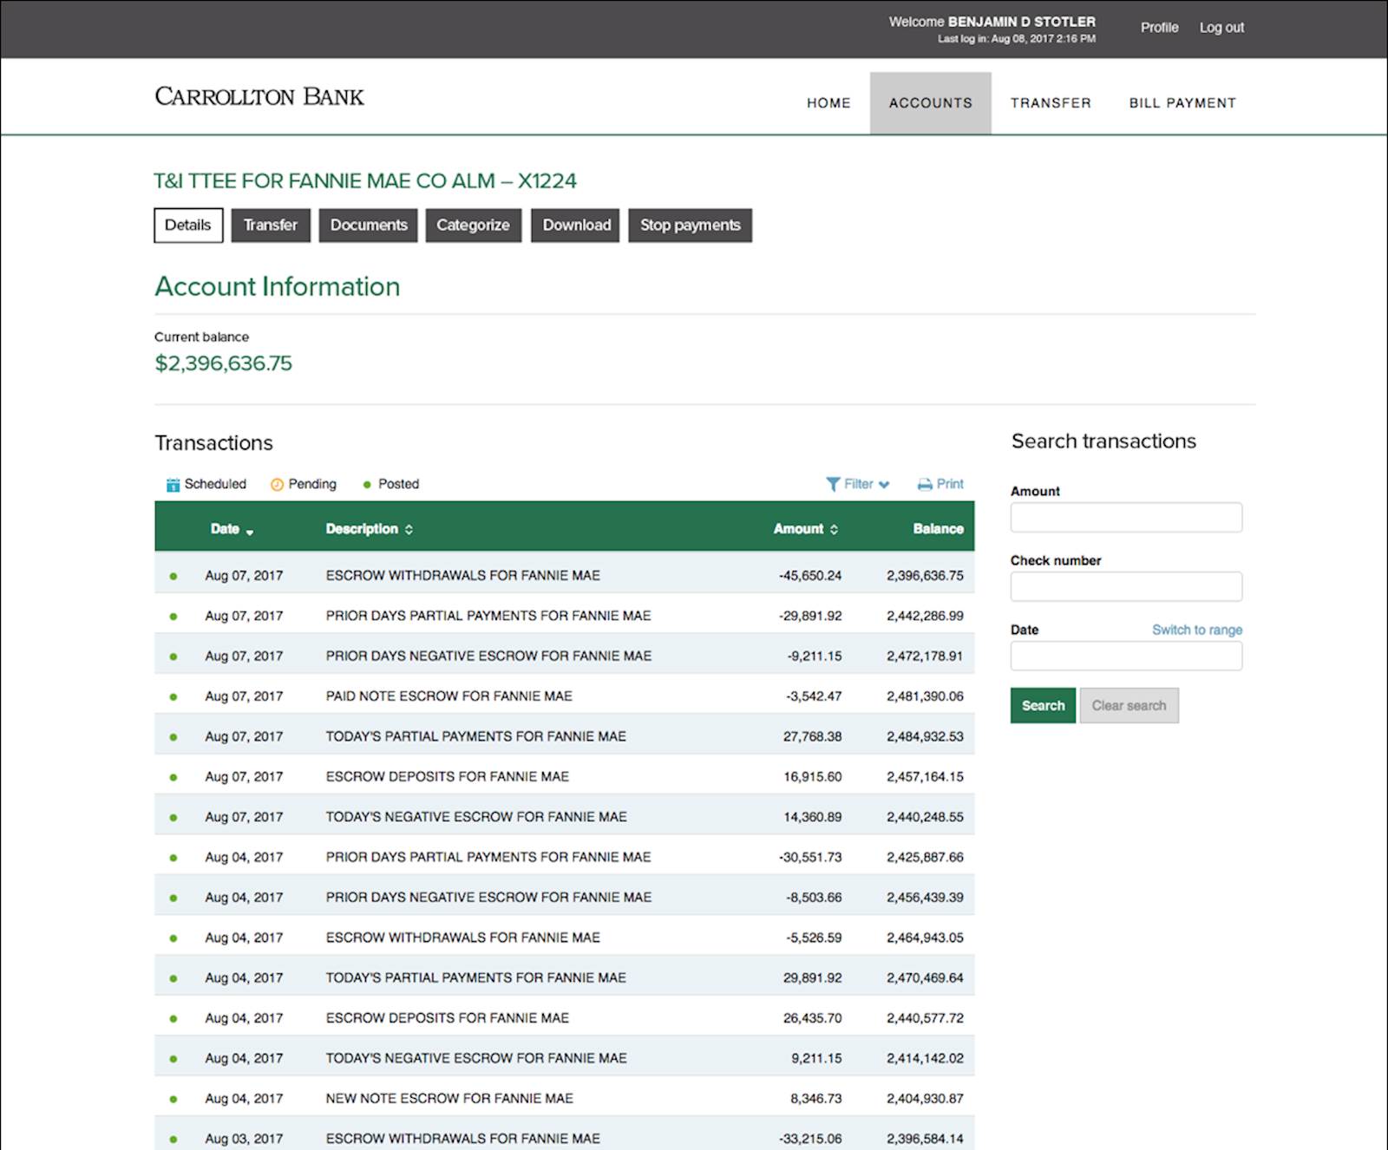Screen dimensions: 1388x1150
Task: Click the Amount search input field
Action: 1126,518
